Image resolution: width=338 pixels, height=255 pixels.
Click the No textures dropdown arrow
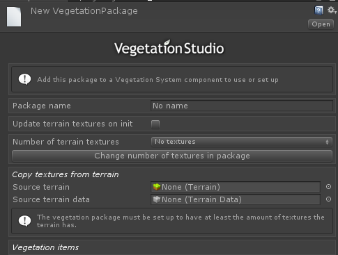pos(327,142)
